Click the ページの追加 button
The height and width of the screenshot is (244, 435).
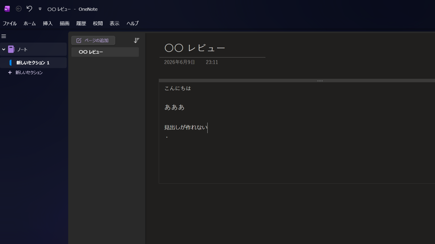point(93,40)
